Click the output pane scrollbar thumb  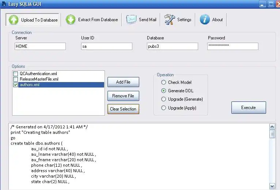272,134
